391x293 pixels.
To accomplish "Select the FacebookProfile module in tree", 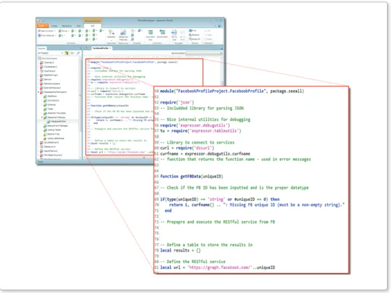I will click(x=56, y=122).
